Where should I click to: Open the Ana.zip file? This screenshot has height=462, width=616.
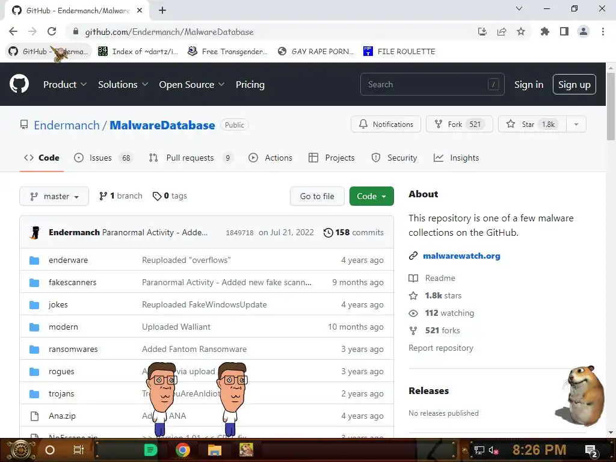click(x=62, y=416)
